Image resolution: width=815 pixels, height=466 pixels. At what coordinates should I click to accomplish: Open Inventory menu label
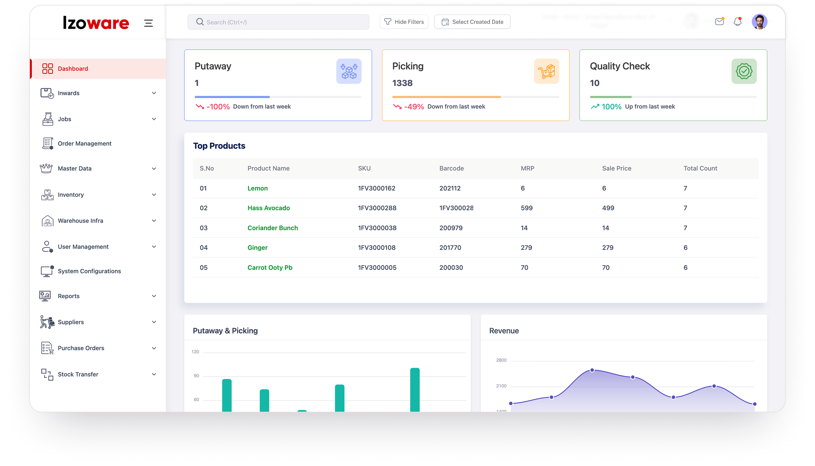coord(71,195)
